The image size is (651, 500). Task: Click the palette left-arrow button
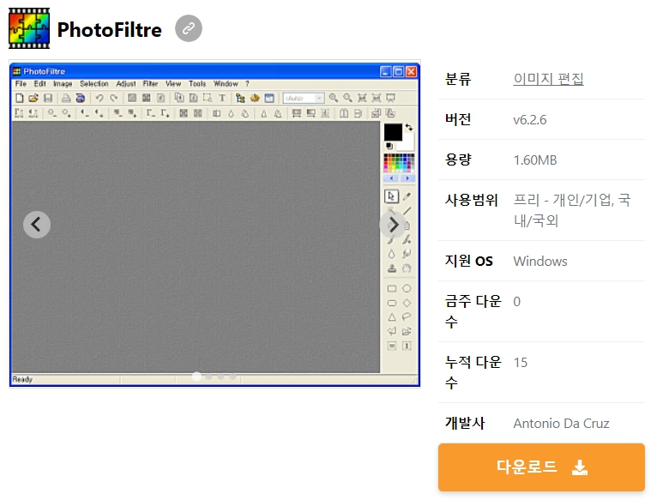(x=391, y=178)
